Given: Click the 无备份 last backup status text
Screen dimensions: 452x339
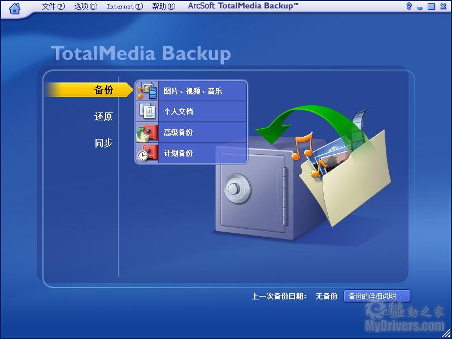Looking at the screenshot, I should [327, 296].
